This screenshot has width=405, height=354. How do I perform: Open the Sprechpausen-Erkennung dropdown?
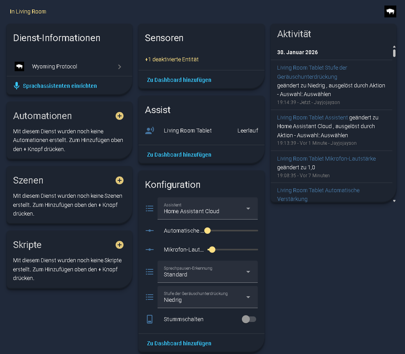click(x=207, y=272)
